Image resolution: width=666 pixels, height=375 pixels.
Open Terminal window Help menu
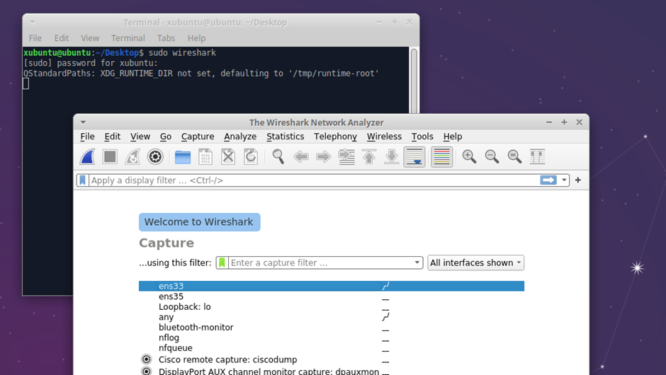point(197,38)
